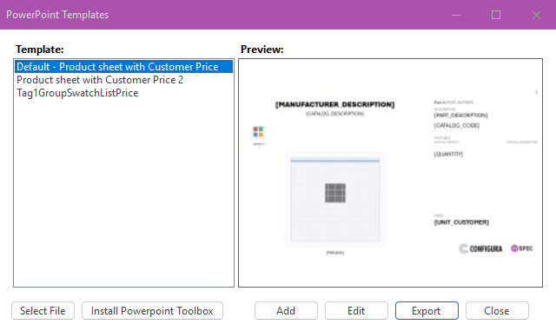Export using the selected template
Viewport: 556px width, 331px height.
[427, 311]
